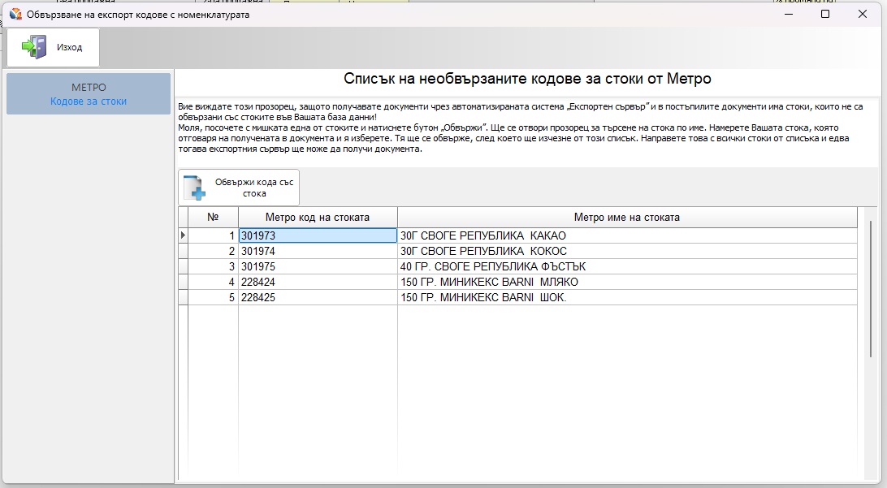Click the link-code icon on Обвържи кода button

[x=195, y=188]
